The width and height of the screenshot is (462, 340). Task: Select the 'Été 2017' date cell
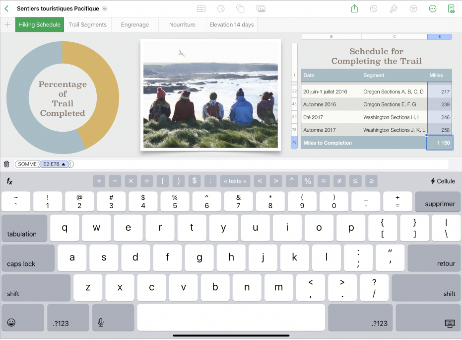(x=331, y=117)
